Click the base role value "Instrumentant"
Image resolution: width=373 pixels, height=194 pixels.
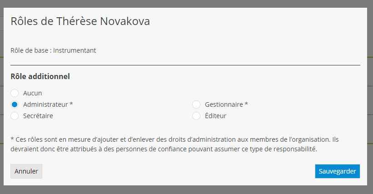click(75, 50)
